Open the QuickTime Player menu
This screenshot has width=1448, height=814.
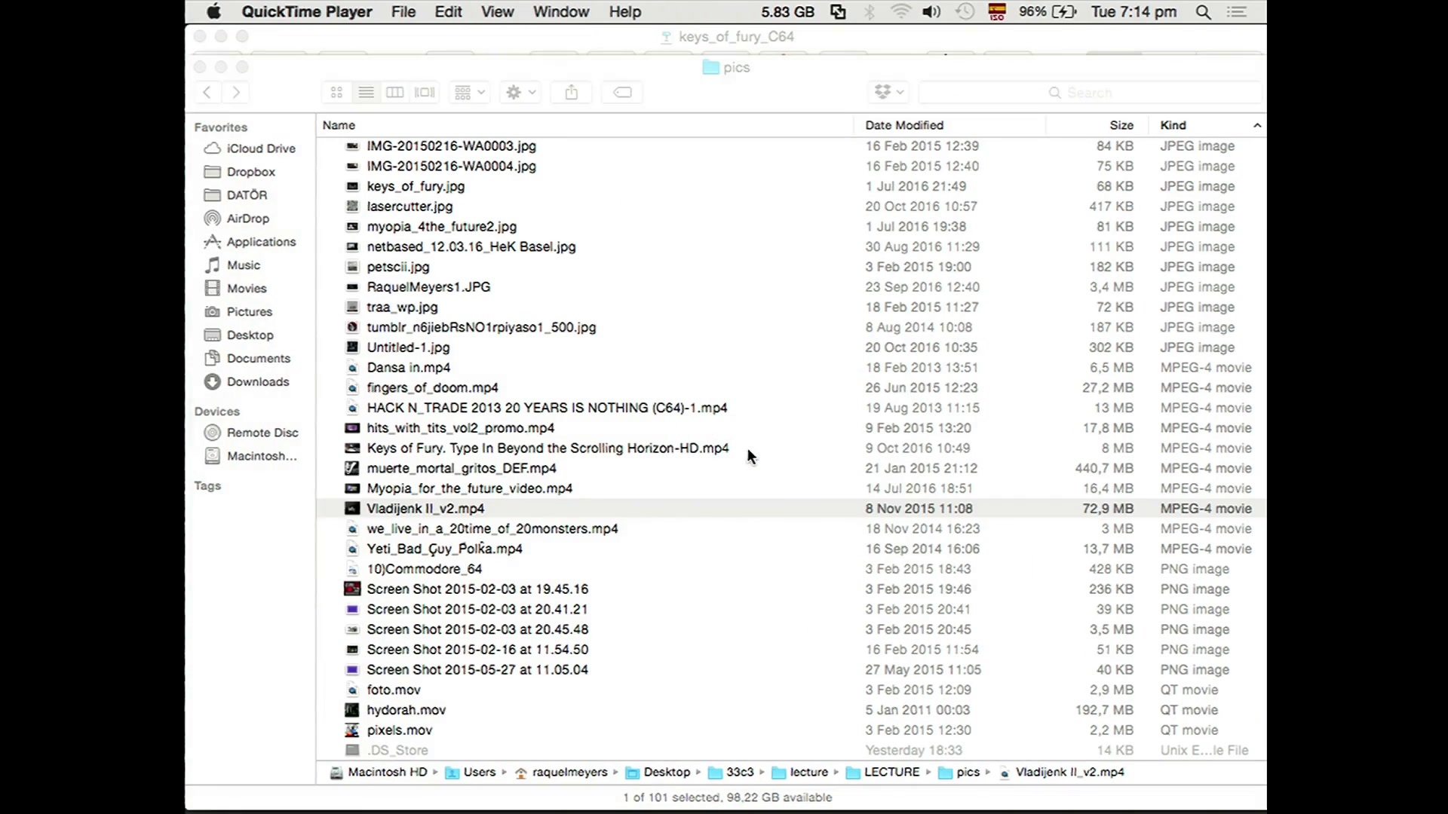[307, 12]
